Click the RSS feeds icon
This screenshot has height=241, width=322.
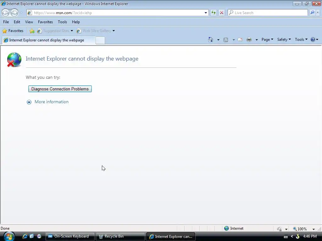click(x=226, y=40)
